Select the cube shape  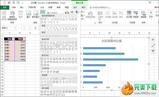(x=42, y=49)
